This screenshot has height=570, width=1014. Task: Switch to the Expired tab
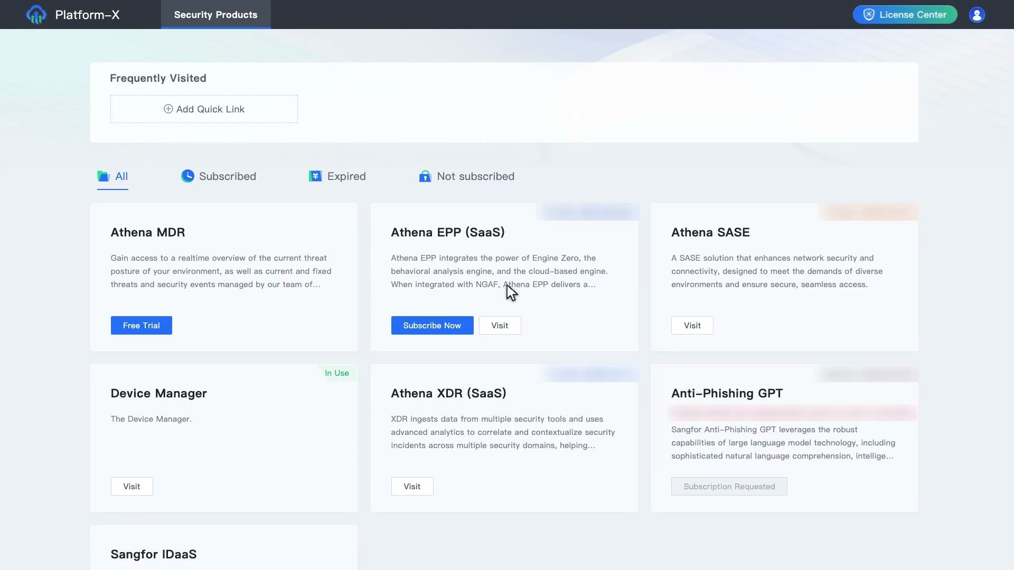click(337, 176)
